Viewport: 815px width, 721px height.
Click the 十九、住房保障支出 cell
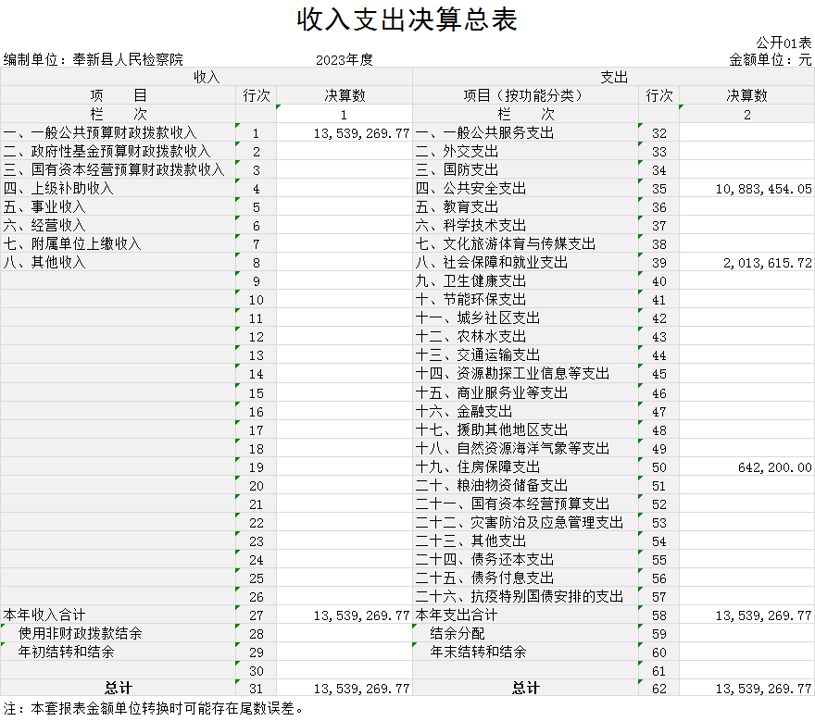525,467
